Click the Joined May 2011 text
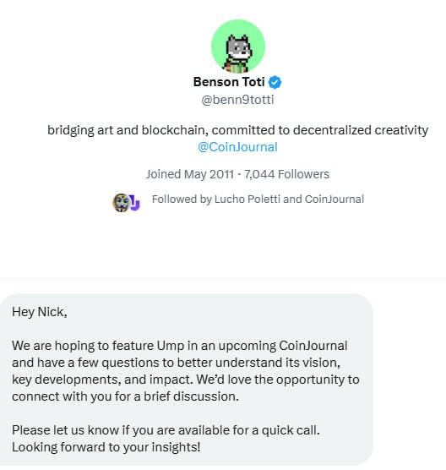The width and height of the screenshot is (446, 470). pos(189,174)
